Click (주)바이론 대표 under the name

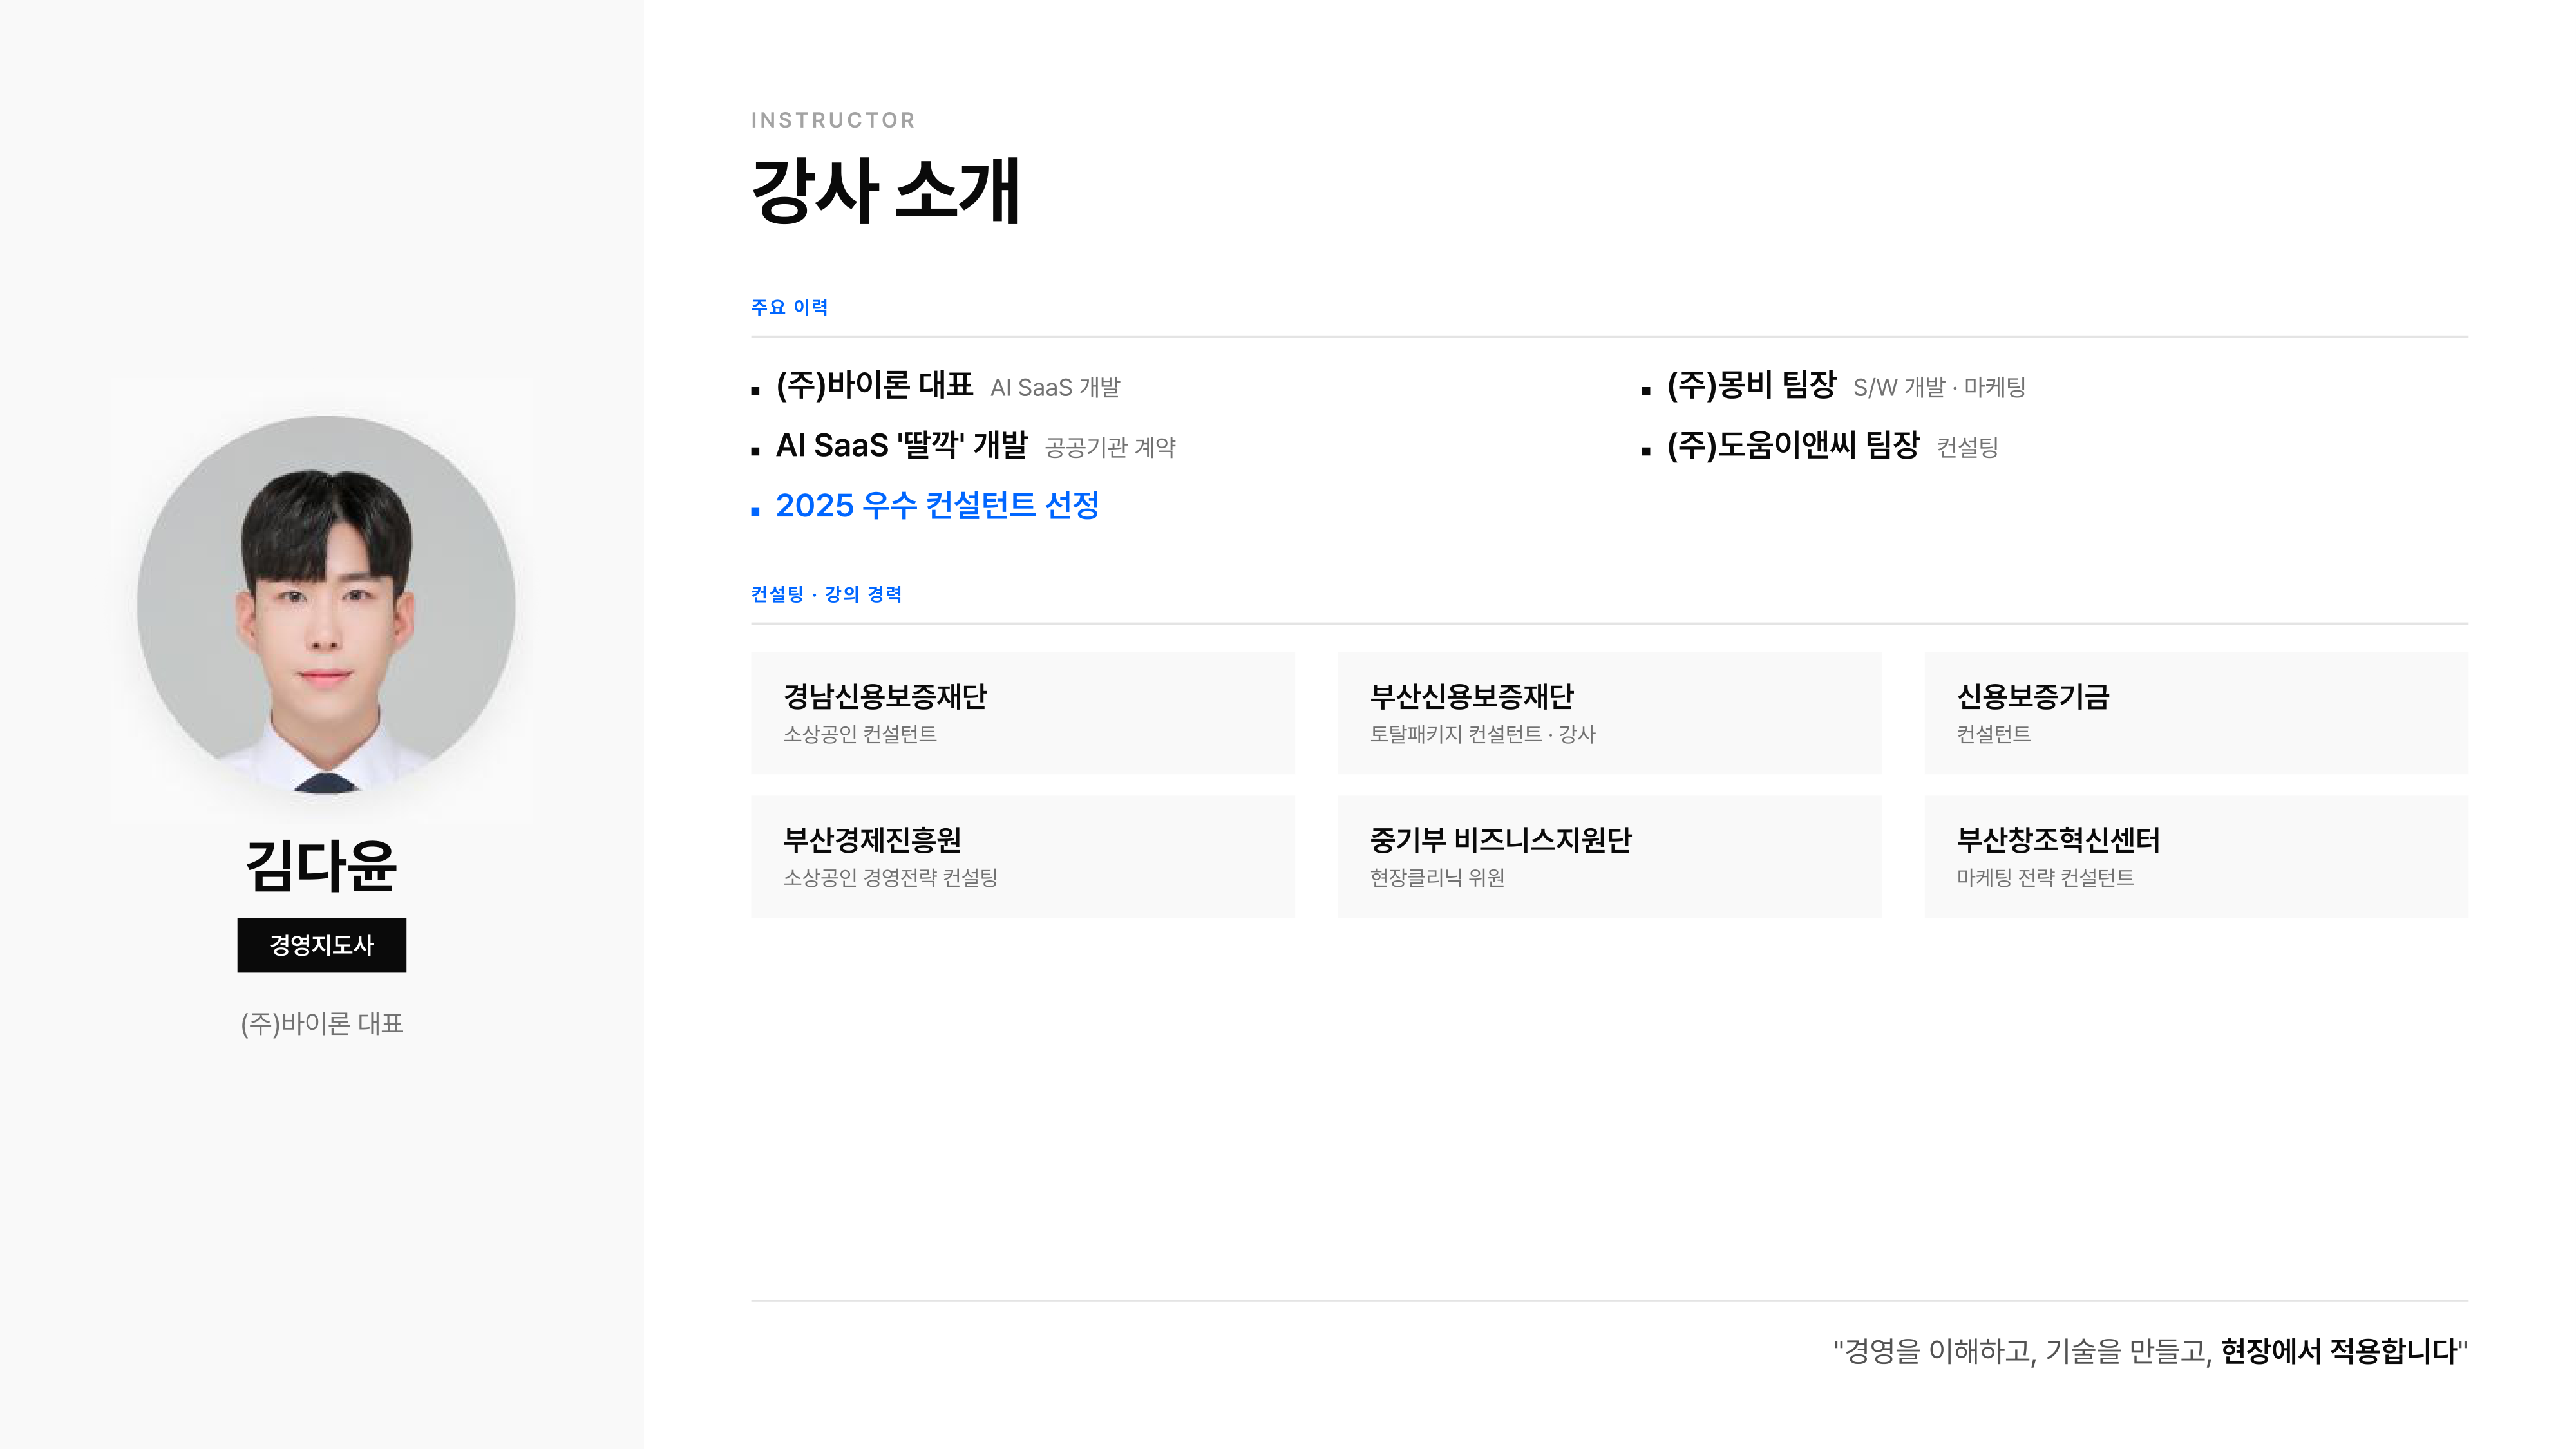322,1024
